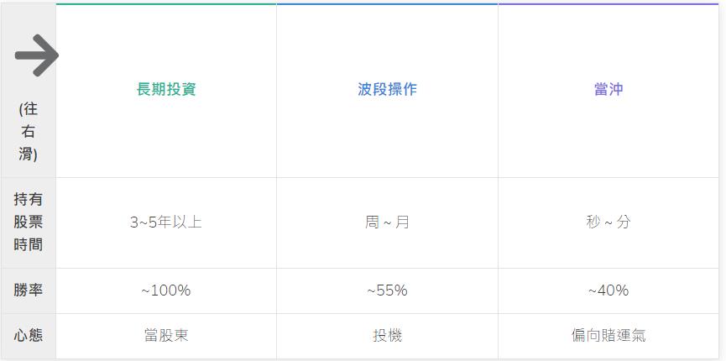
Task: Click the 周 ~ 月 holding time cell
Action: [x=387, y=222]
